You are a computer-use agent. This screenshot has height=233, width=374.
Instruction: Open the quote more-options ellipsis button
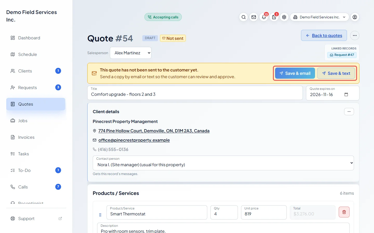click(x=355, y=35)
